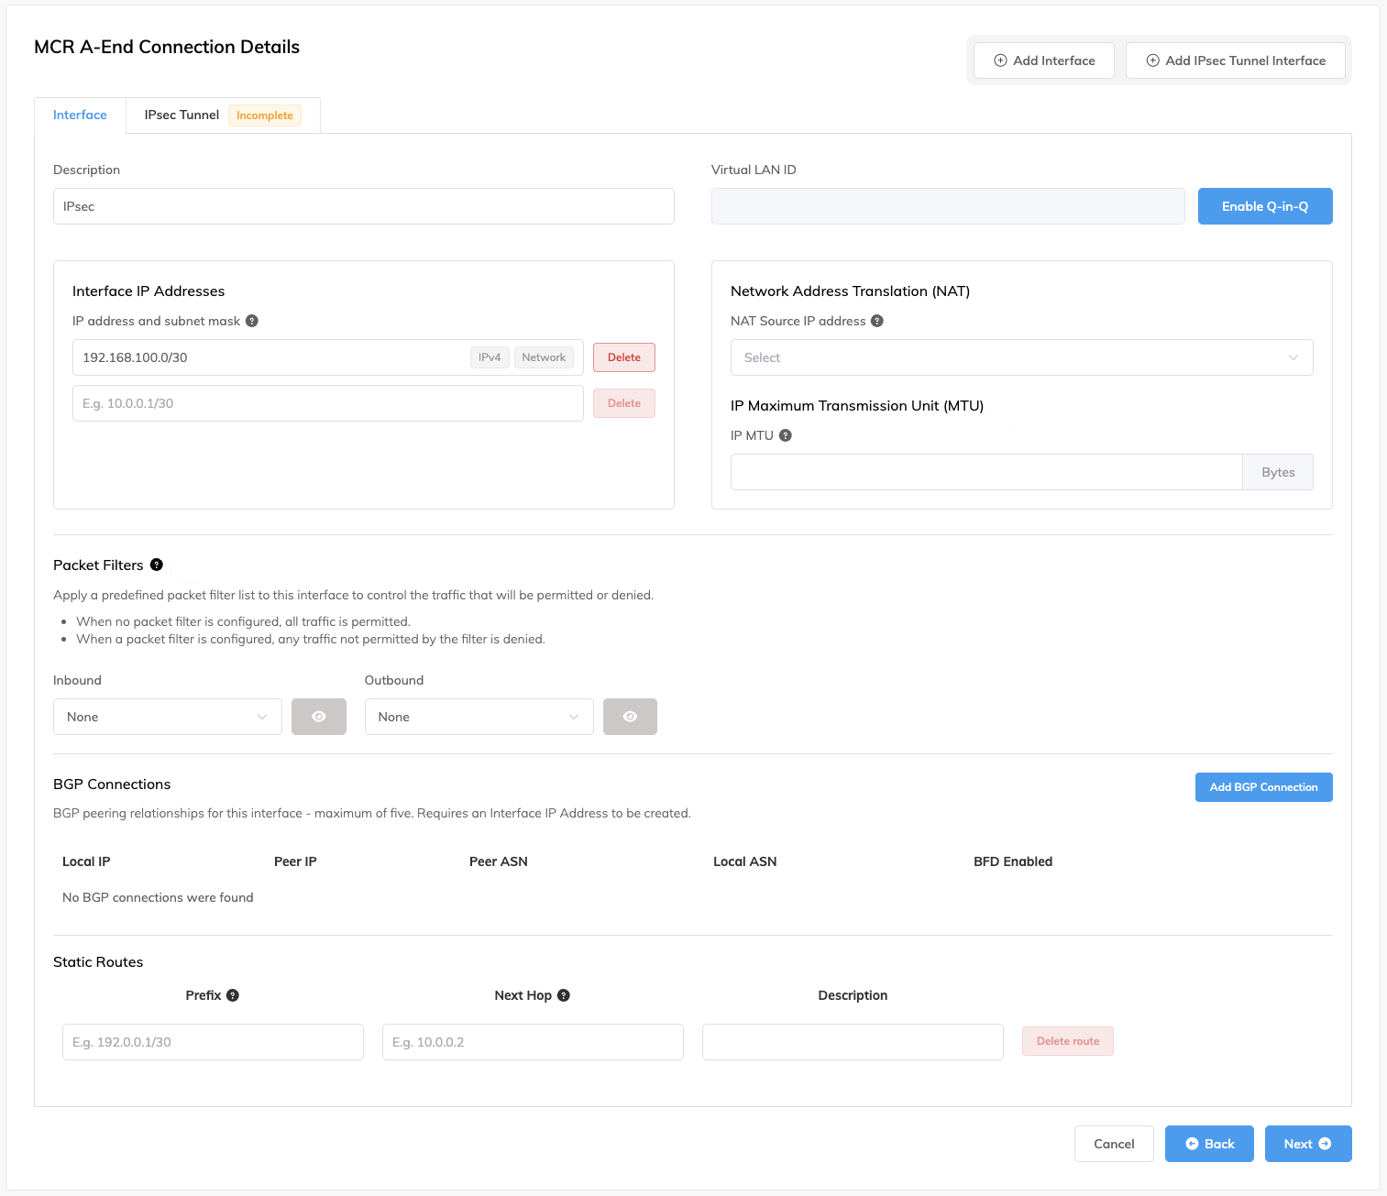Click the Add BGP Connection button
This screenshot has height=1196, width=1387.
[1263, 786]
